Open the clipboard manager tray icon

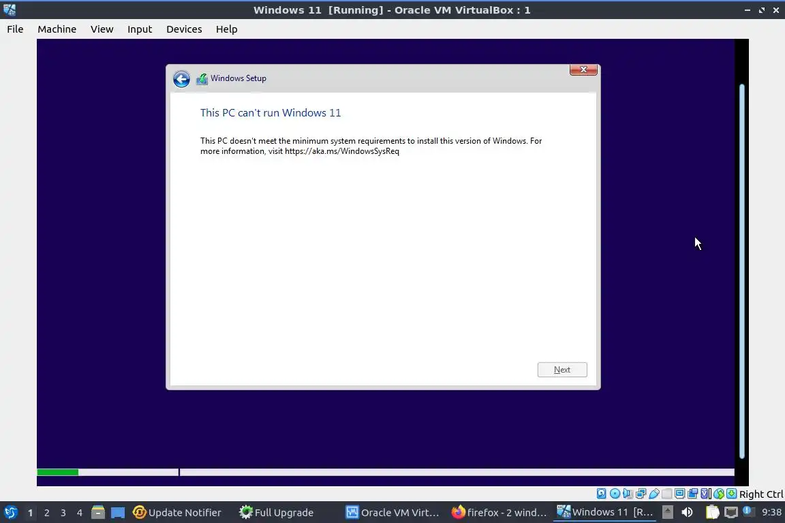(x=712, y=512)
